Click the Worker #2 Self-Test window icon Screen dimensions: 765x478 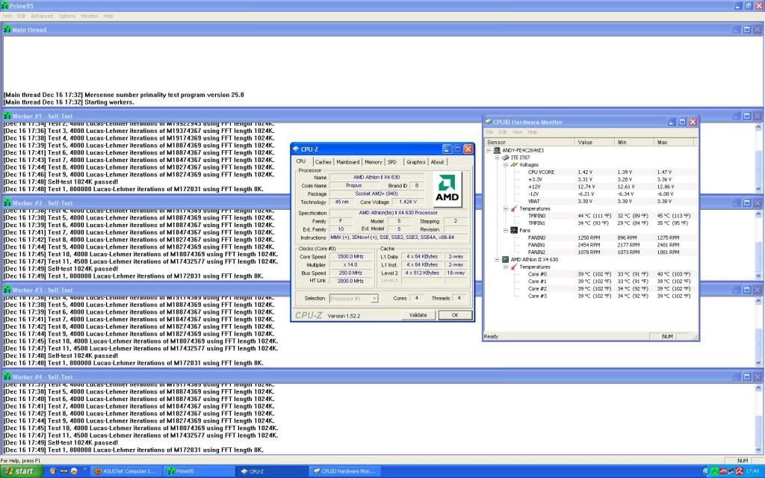point(7,203)
